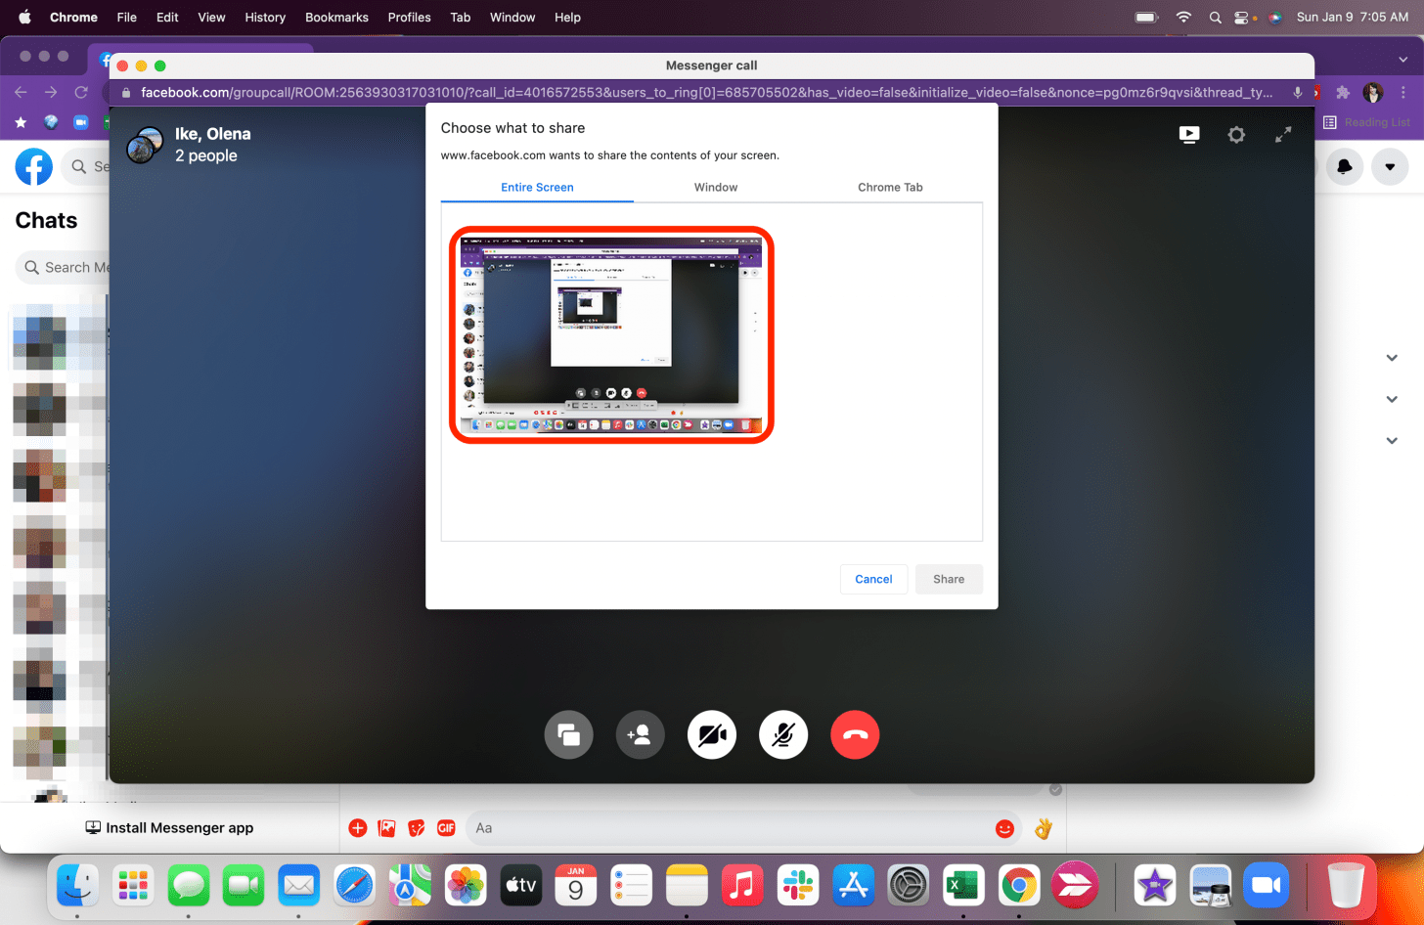Image resolution: width=1424 pixels, height=925 pixels.
Task: Unmute the microphone
Action: [782, 734]
